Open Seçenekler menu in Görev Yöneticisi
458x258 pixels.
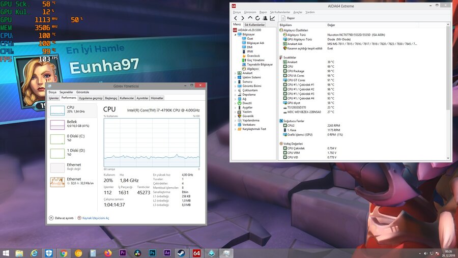pyautogui.click(x=66, y=92)
